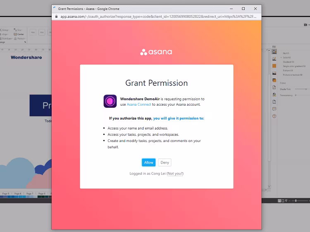
Task: Switch to the Page-6 tab
Action: point(18,194)
